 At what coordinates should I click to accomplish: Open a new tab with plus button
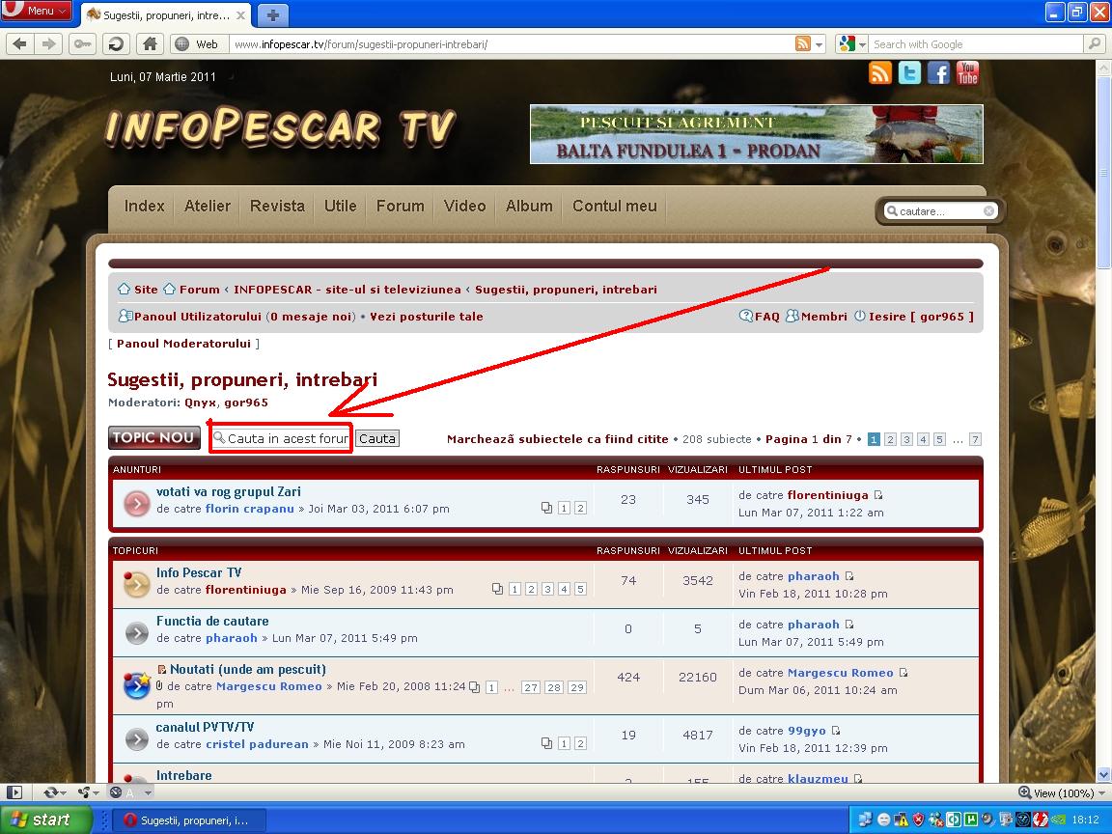274,14
